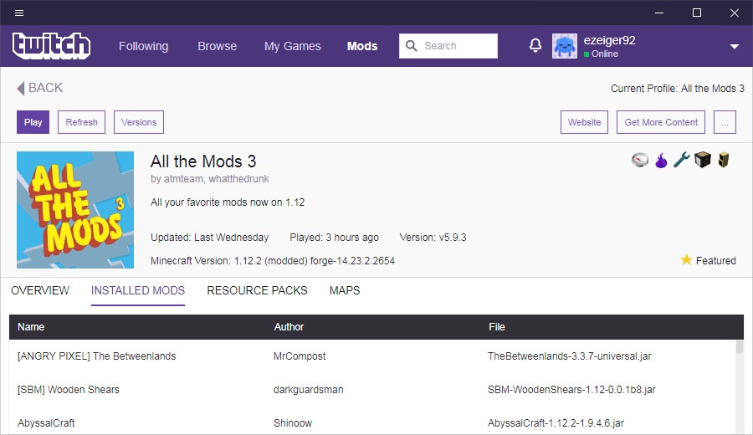Viewport: 753px width, 435px height.
Task: Open the Versions button
Action: [x=139, y=122]
